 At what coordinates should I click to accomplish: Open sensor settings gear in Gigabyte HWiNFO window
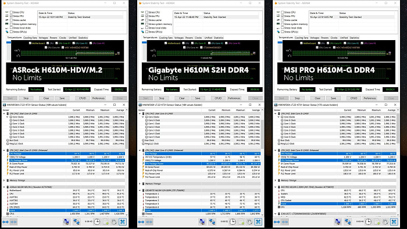(x=249, y=222)
